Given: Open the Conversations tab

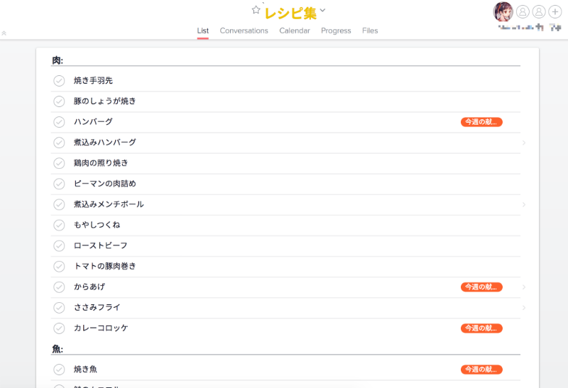Looking at the screenshot, I should click(244, 31).
